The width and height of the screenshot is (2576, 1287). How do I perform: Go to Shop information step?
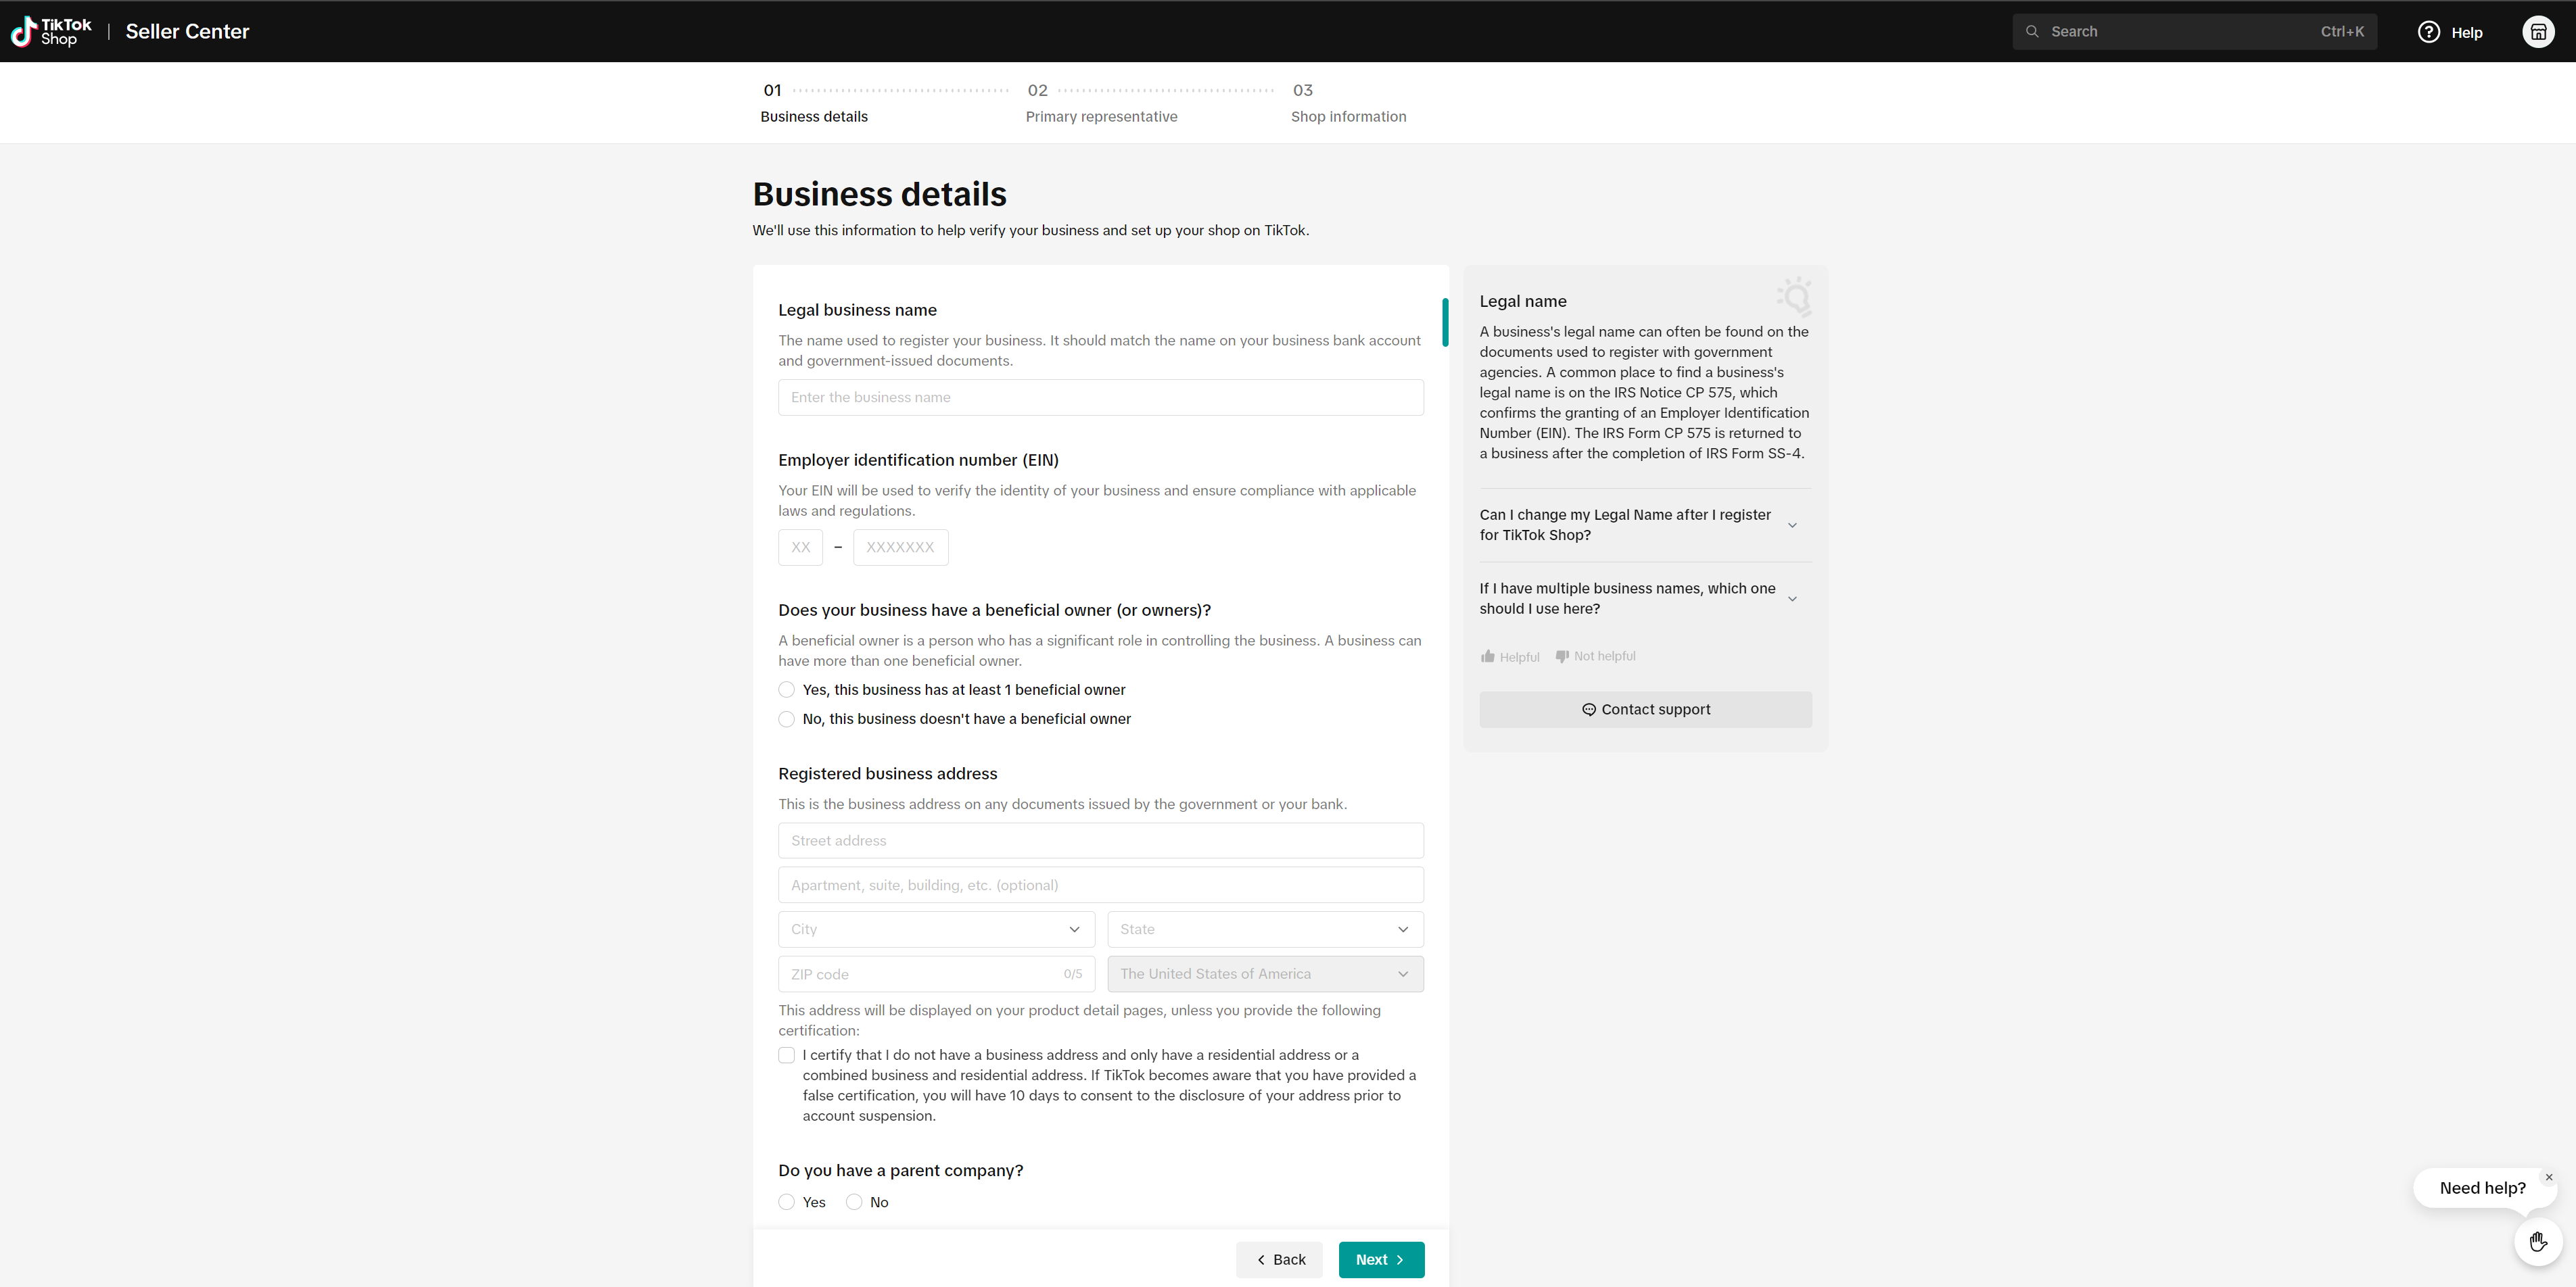click(x=1348, y=116)
